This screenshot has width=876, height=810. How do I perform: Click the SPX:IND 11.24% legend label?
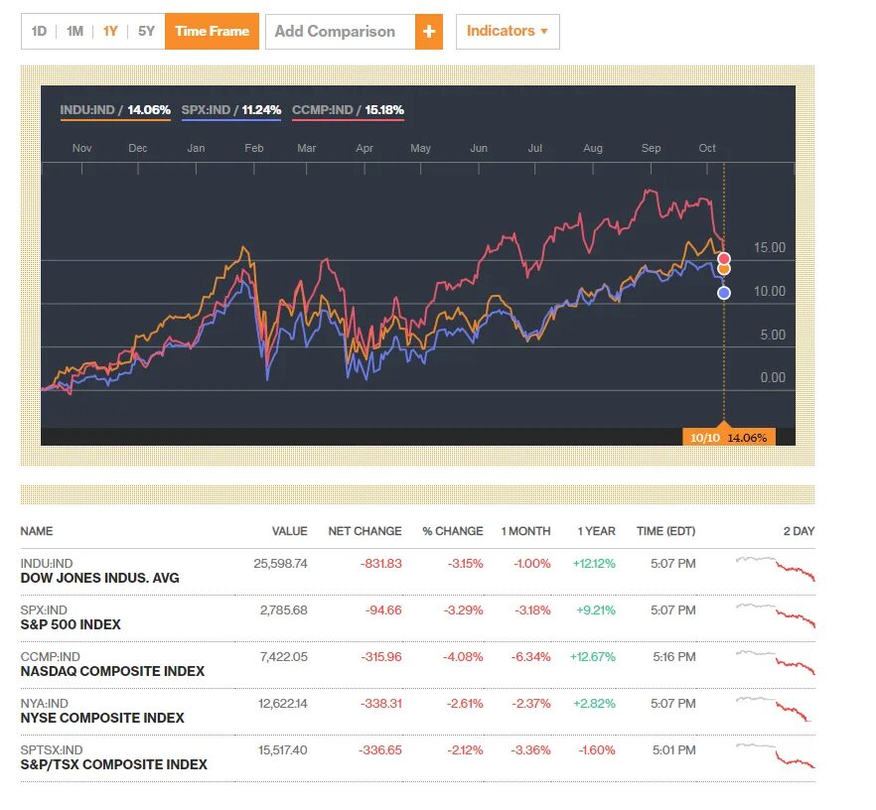click(230, 110)
